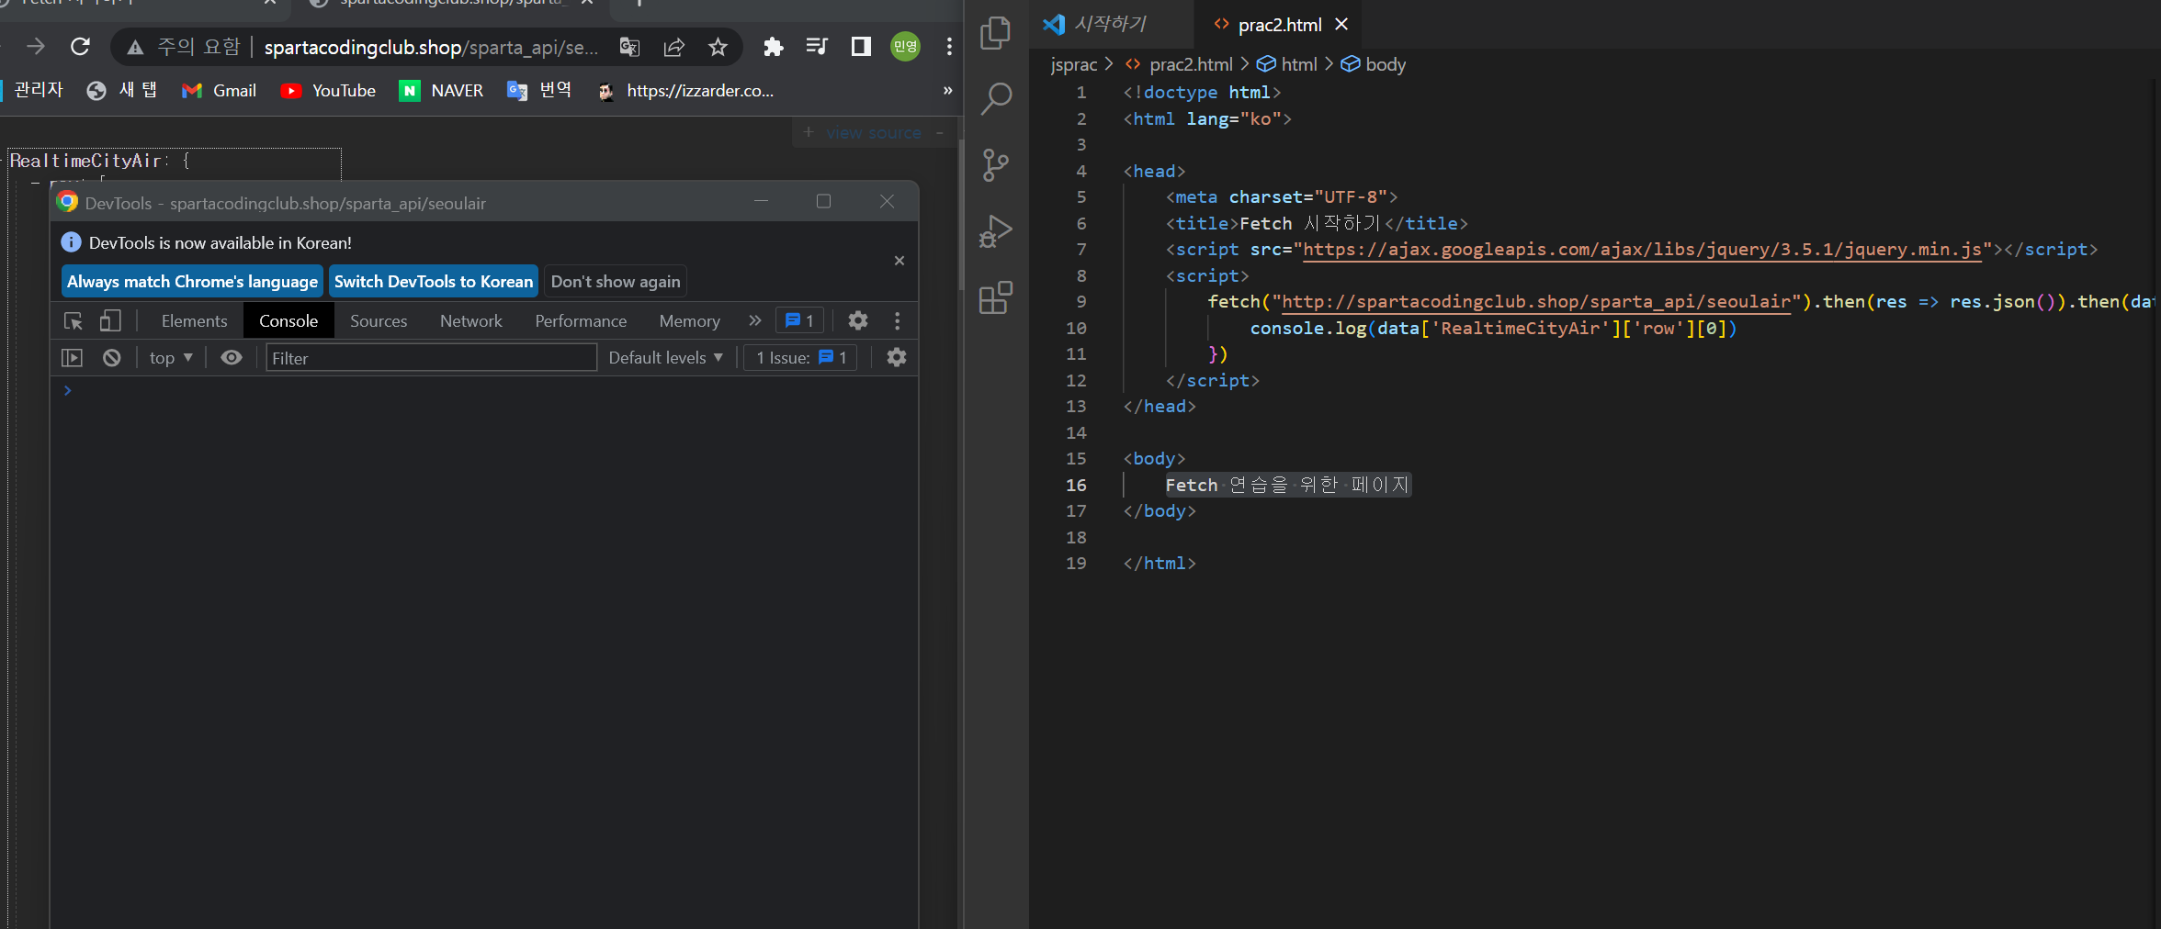Screen dimensions: 2161x929
Task: Click the 1 Issue link in console toolbar
Action: pyautogui.click(x=801, y=358)
